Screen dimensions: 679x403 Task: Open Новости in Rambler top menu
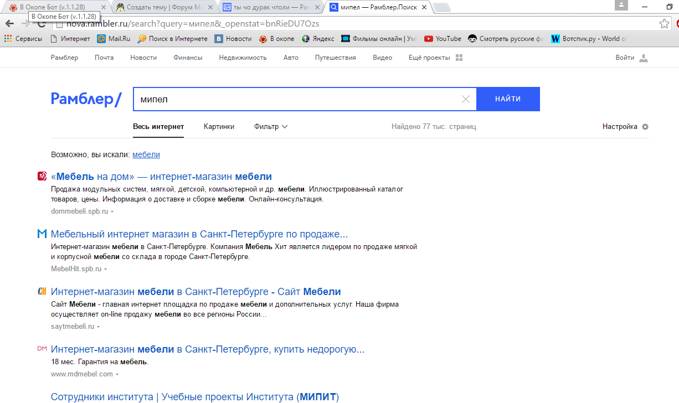click(x=143, y=58)
